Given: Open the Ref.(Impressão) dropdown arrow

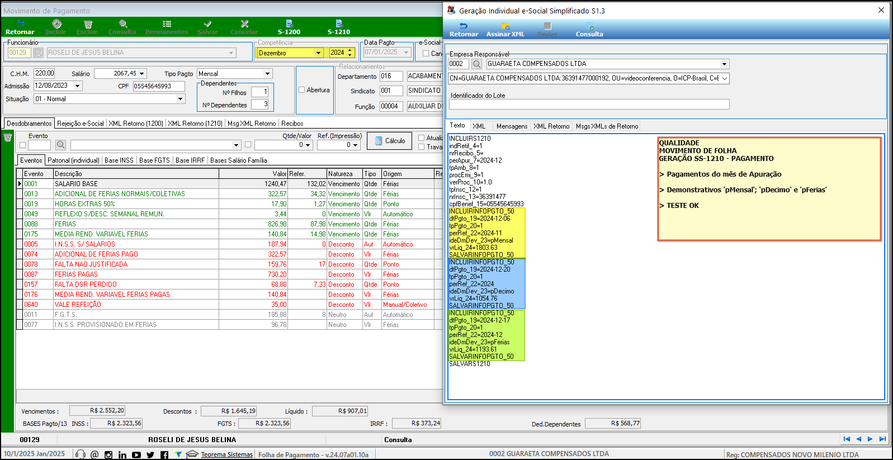Looking at the screenshot, I should pyautogui.click(x=355, y=145).
